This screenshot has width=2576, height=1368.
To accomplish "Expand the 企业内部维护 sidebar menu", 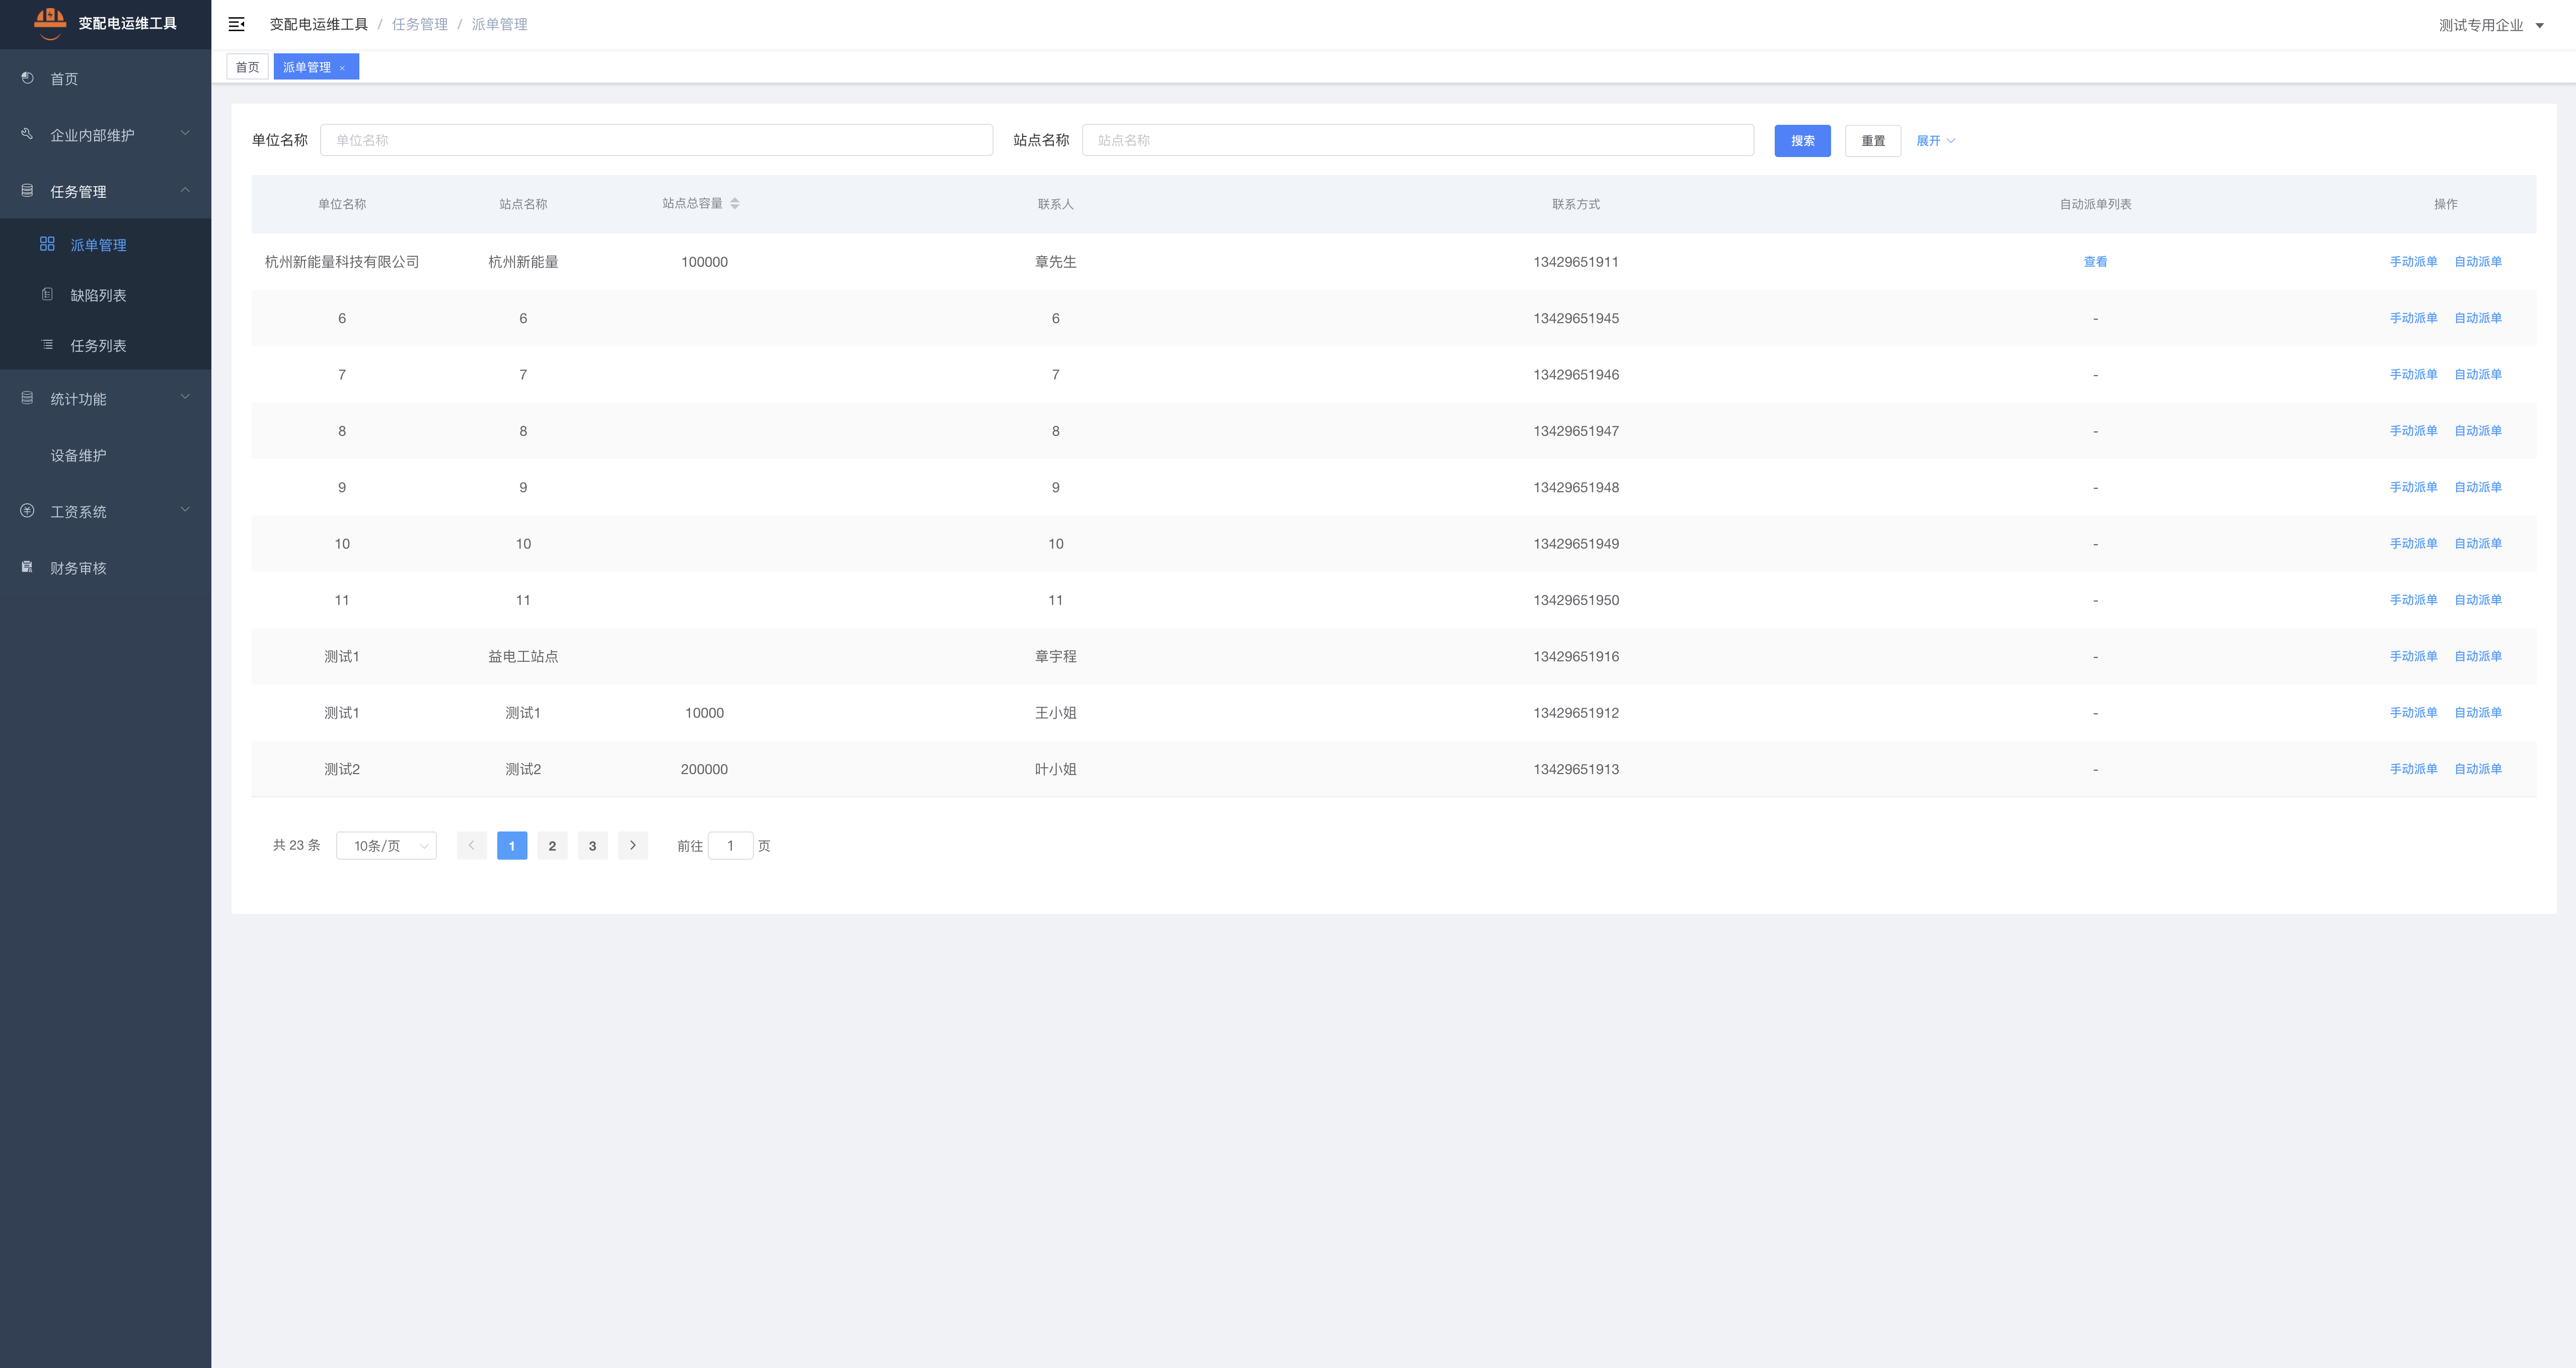I will (x=105, y=134).
